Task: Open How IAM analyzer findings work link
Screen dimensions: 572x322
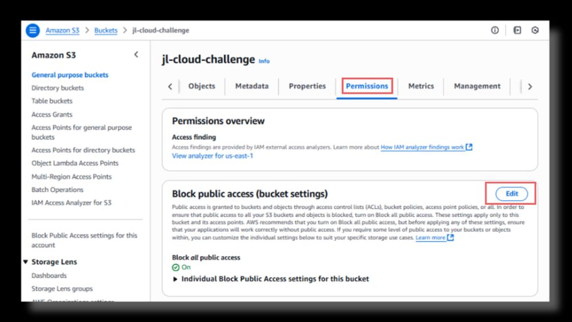Action: [x=422, y=147]
